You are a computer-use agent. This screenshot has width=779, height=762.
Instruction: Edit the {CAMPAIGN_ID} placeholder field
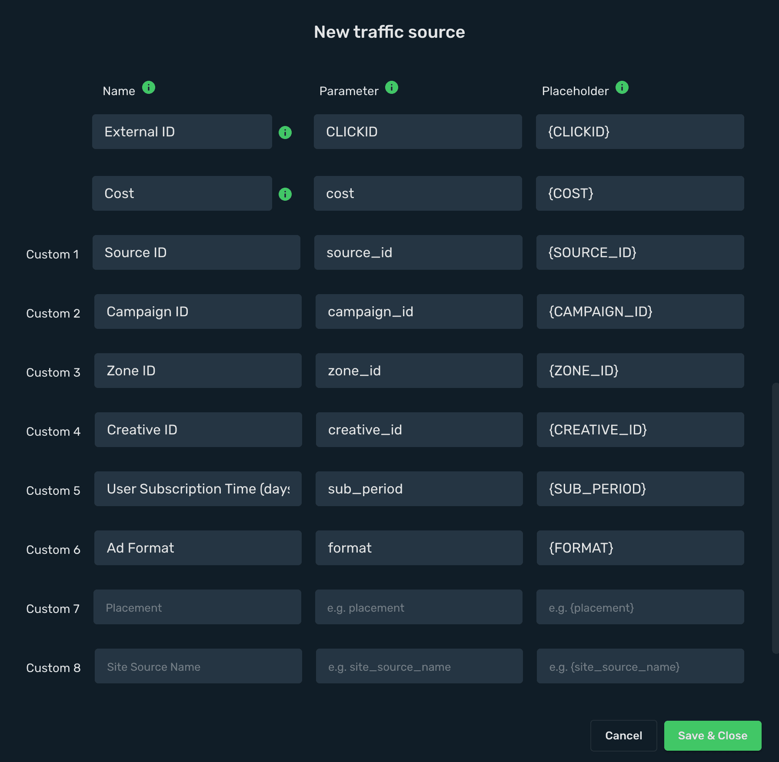click(640, 311)
